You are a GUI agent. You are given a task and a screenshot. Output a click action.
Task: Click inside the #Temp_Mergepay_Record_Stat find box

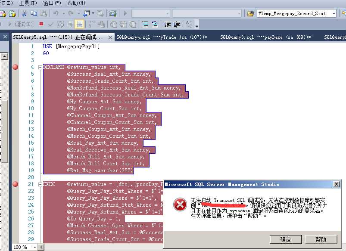point(294,14)
